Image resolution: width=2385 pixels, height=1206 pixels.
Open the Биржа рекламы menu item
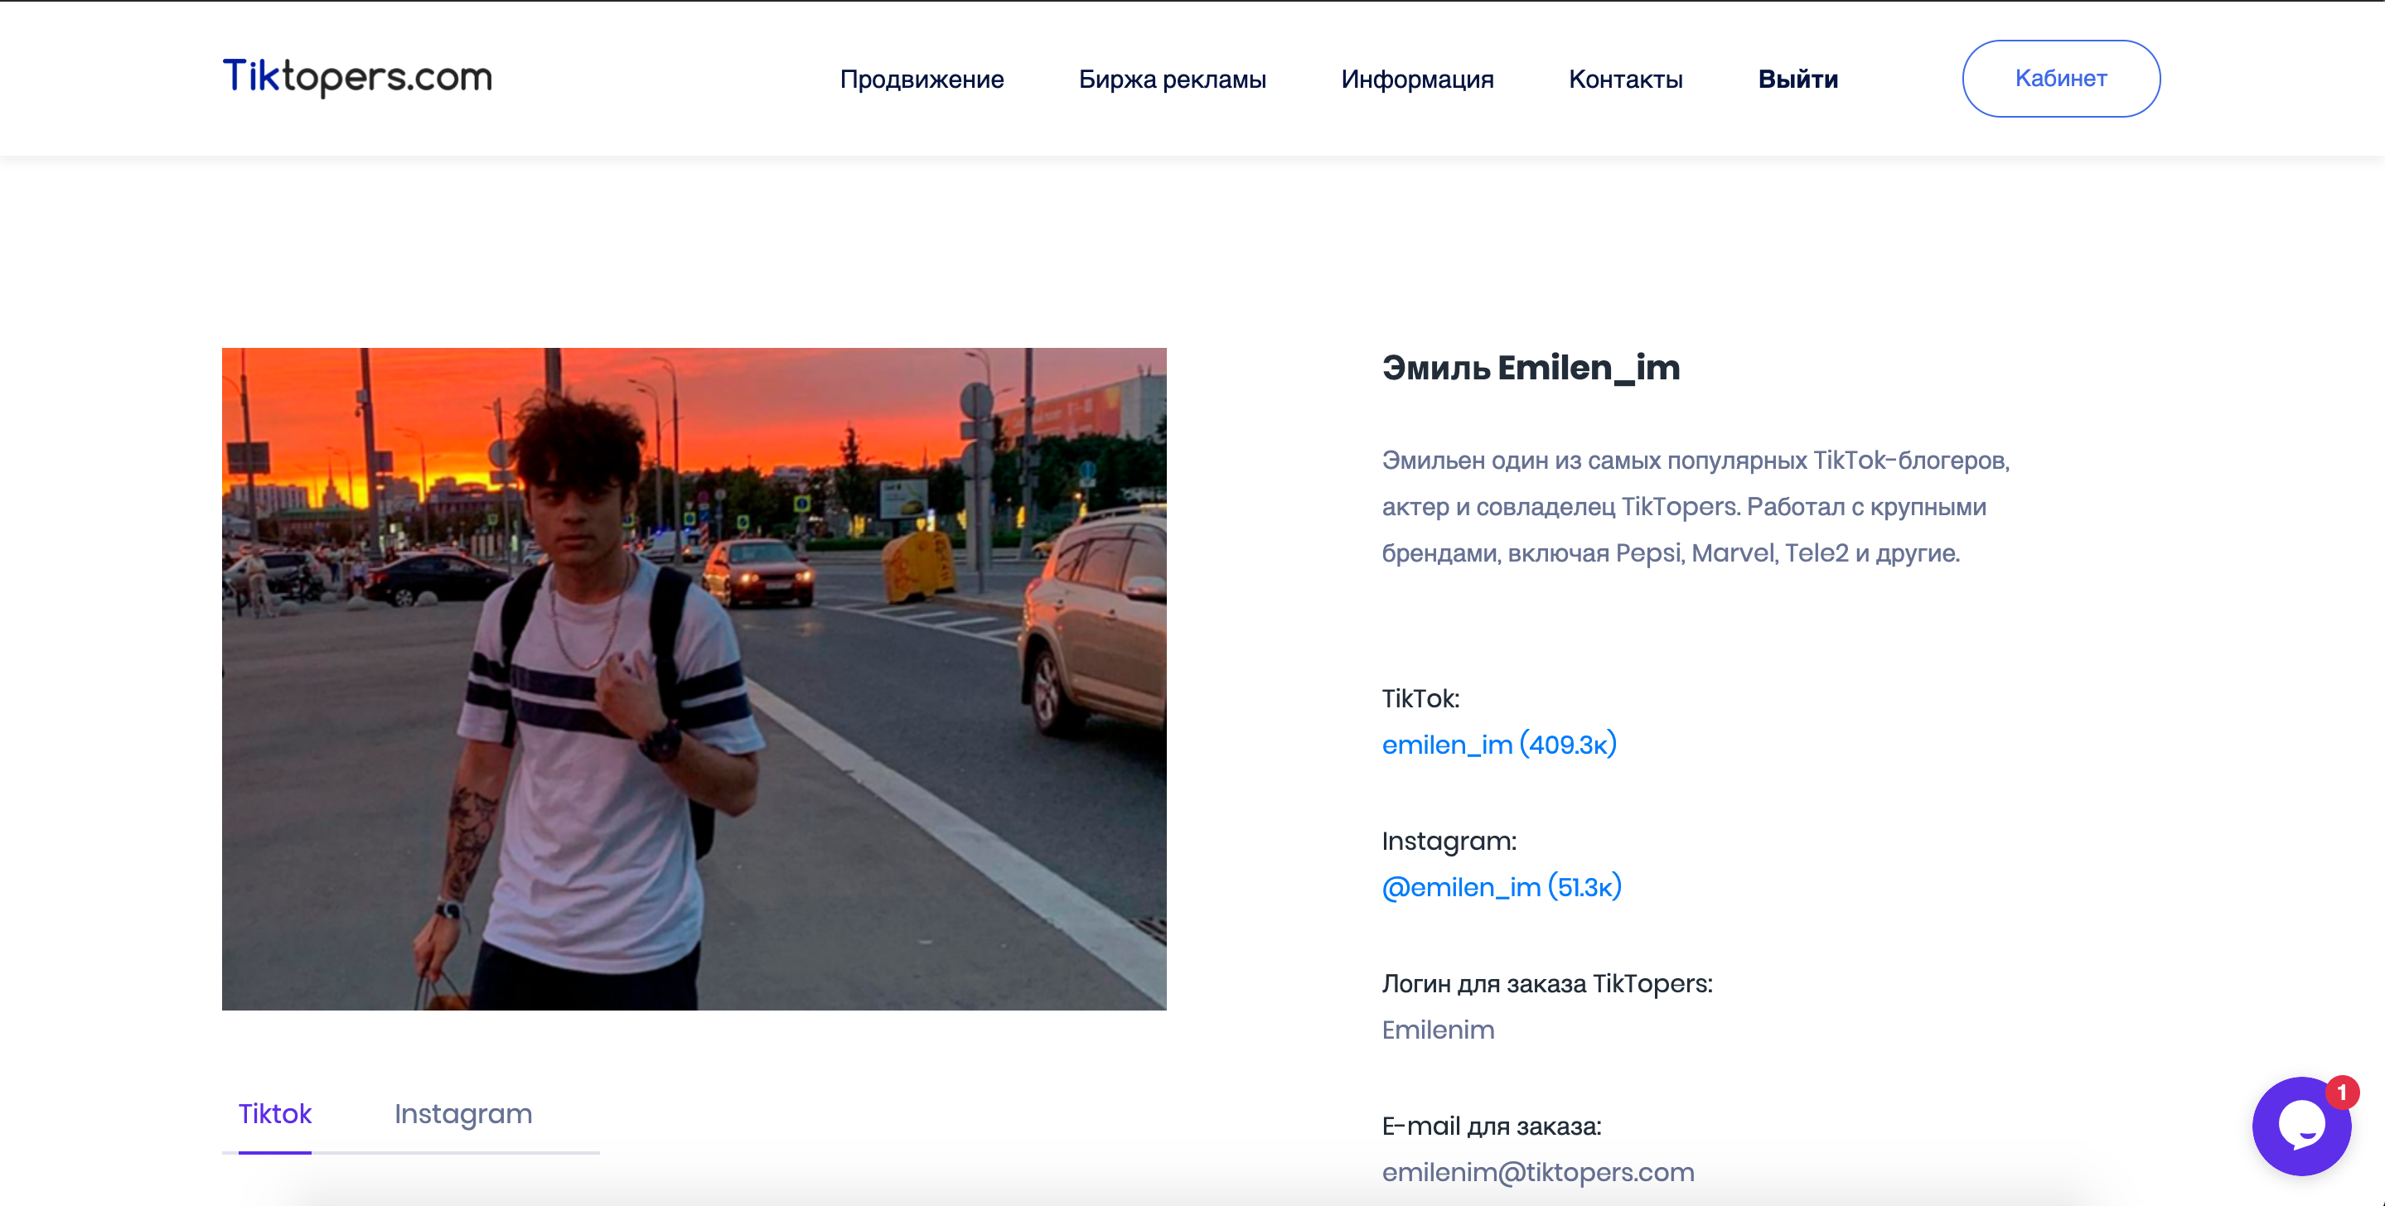[1172, 79]
